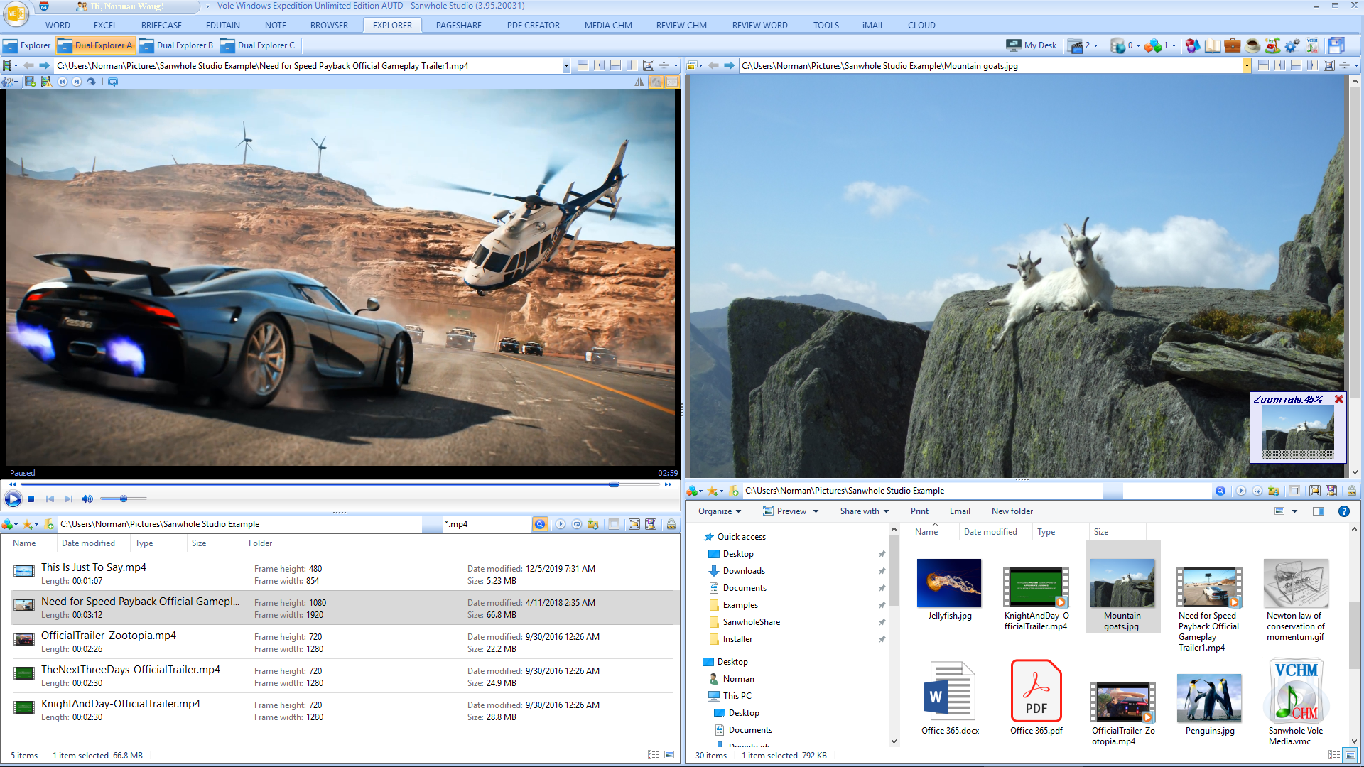Open the single Explorer view
Image resolution: width=1364 pixels, height=767 pixels.
click(27, 45)
